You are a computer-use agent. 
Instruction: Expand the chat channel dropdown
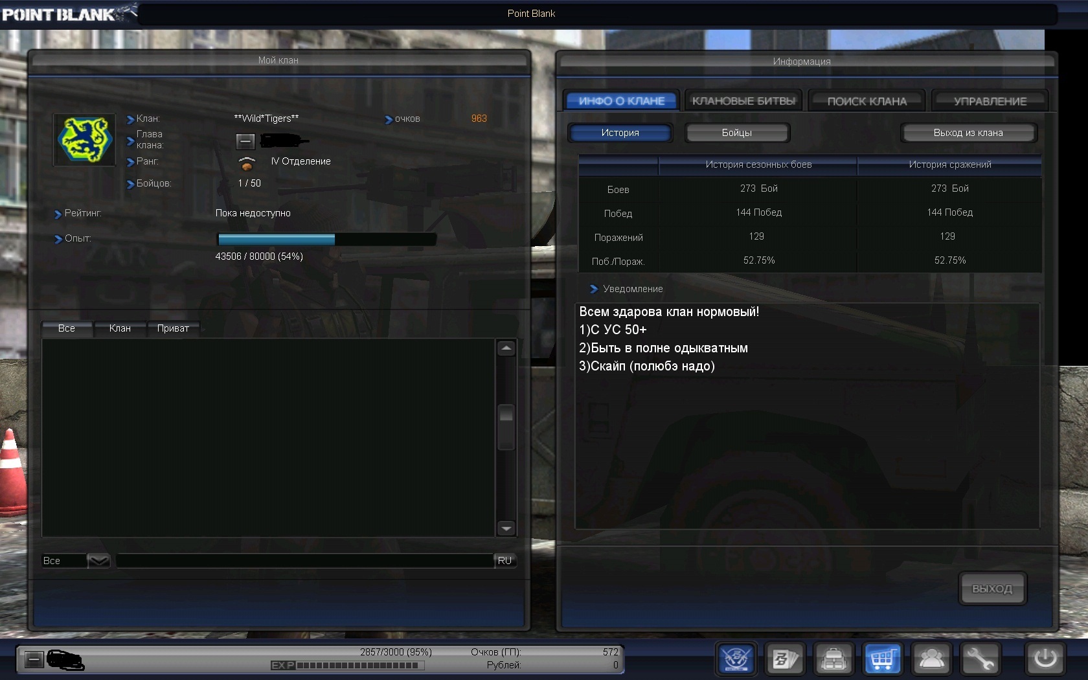click(98, 561)
